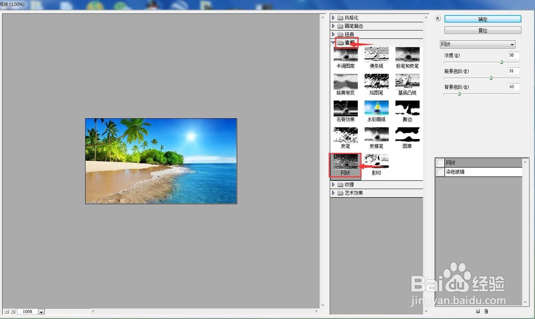Click the zoom out minus button
The width and height of the screenshot is (535, 319).
coord(6,312)
